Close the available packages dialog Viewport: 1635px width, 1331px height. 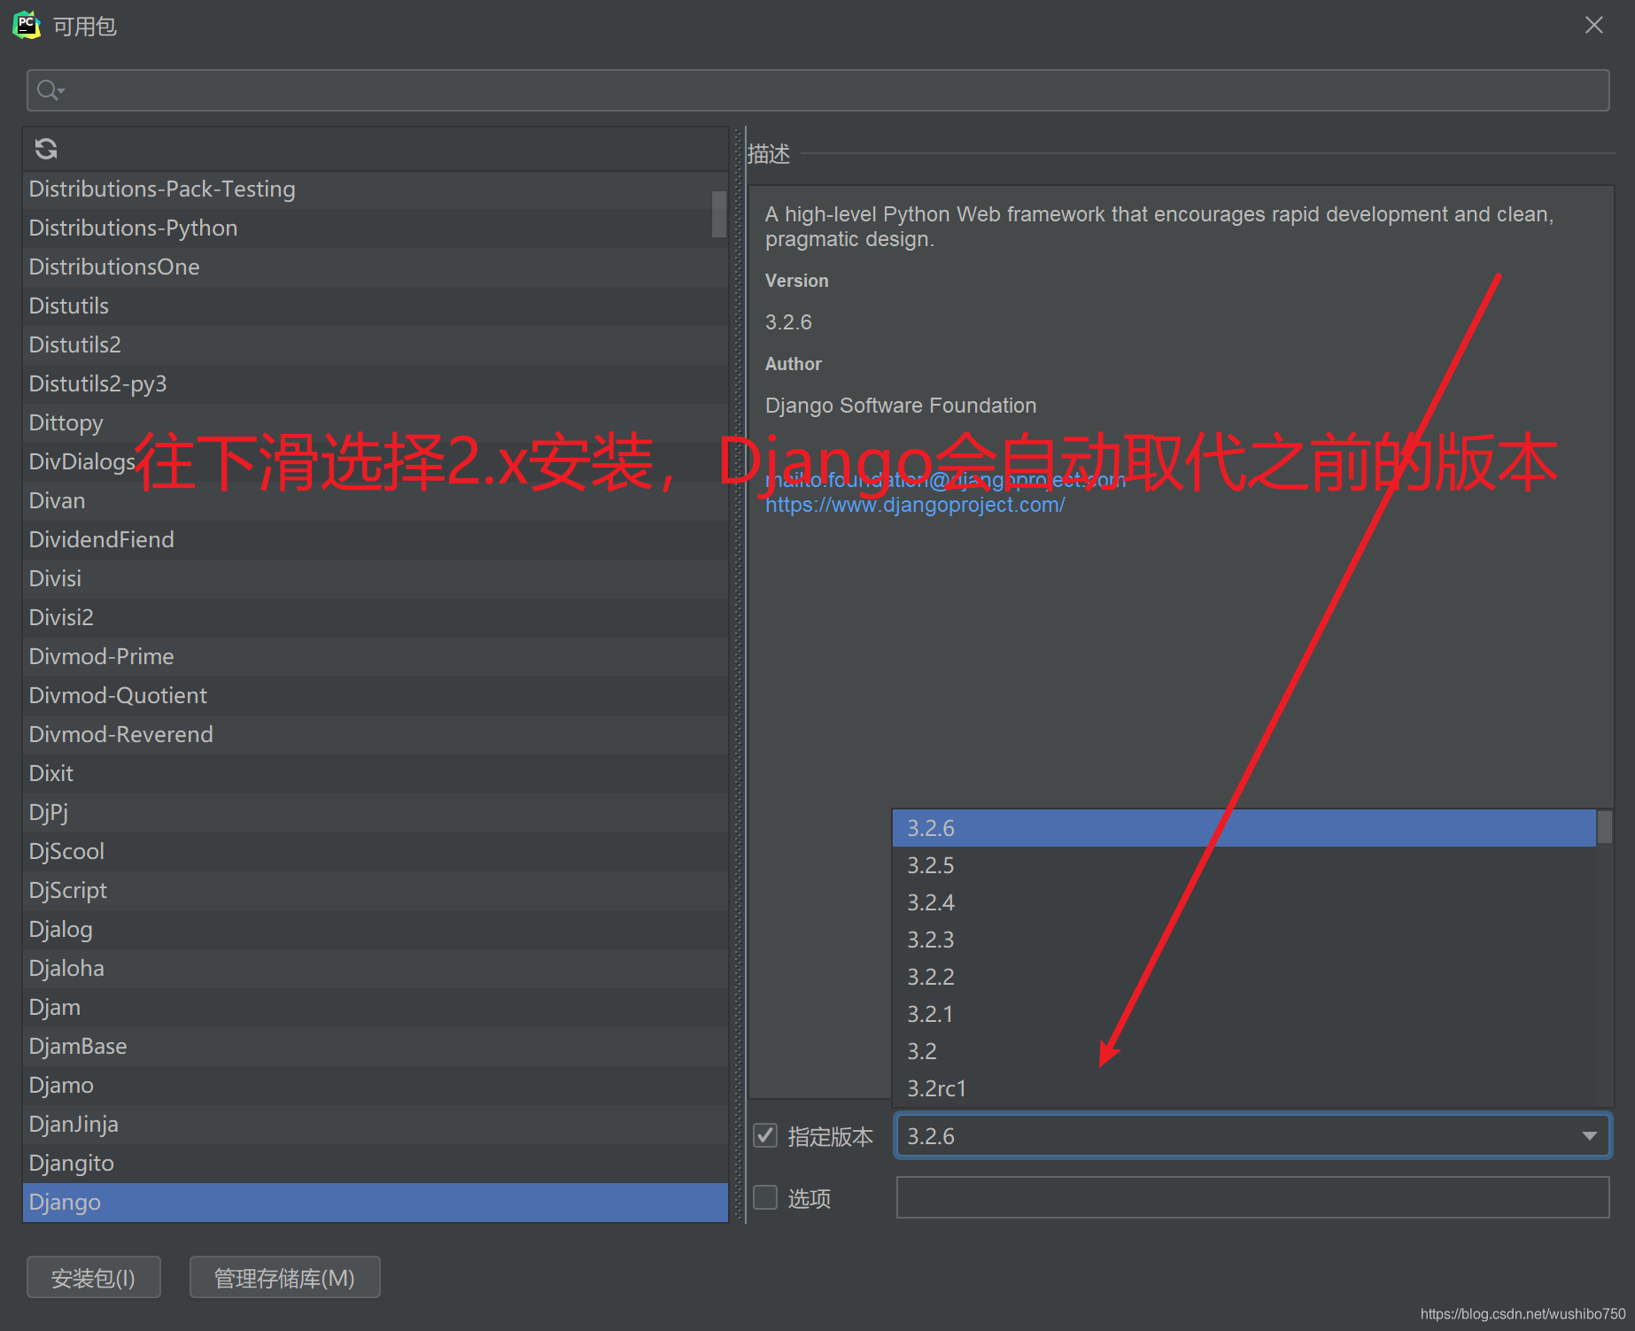point(1593,26)
